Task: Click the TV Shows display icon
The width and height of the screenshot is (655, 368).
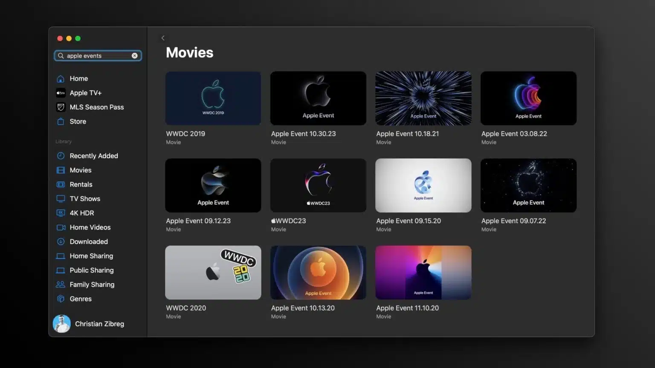Action: point(61,199)
